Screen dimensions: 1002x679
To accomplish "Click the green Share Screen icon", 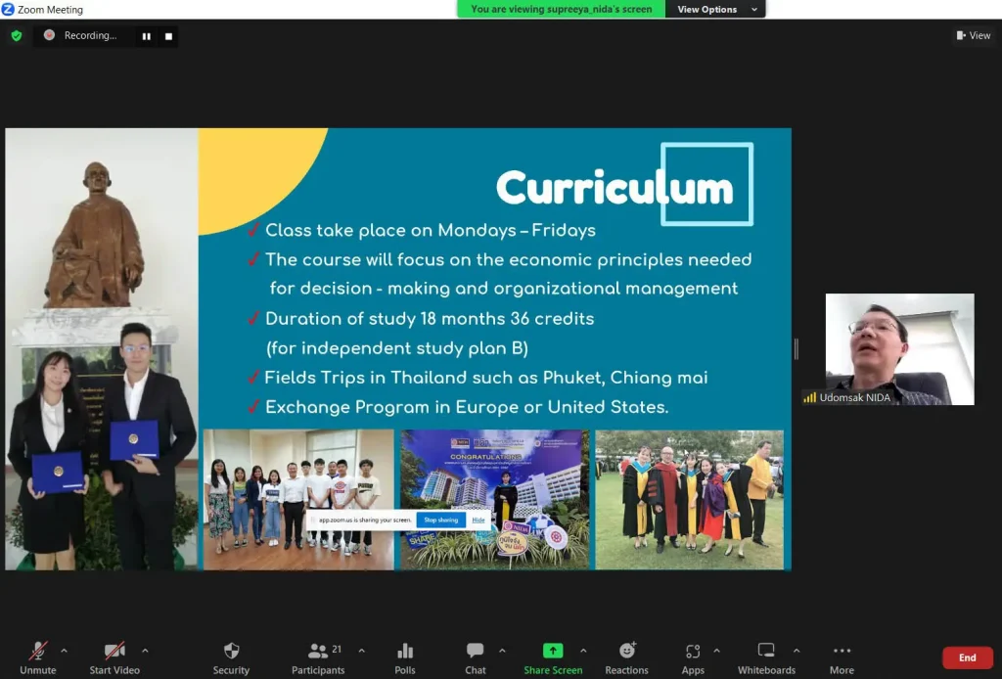I will [x=553, y=652].
